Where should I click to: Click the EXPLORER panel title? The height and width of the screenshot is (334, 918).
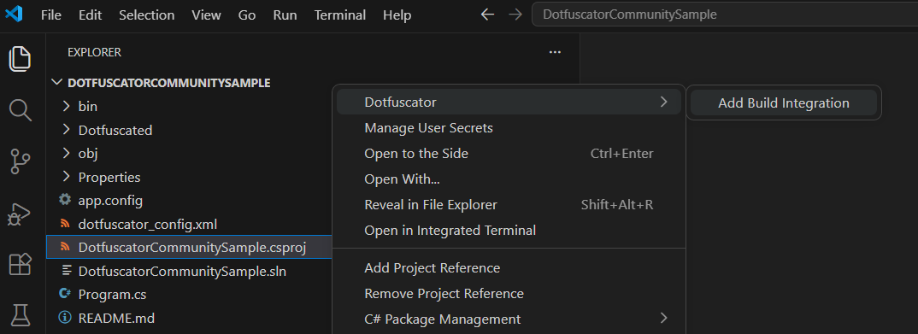pos(94,52)
